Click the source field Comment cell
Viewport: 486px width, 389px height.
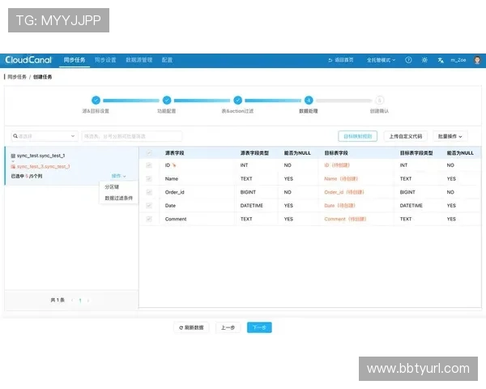click(176, 219)
